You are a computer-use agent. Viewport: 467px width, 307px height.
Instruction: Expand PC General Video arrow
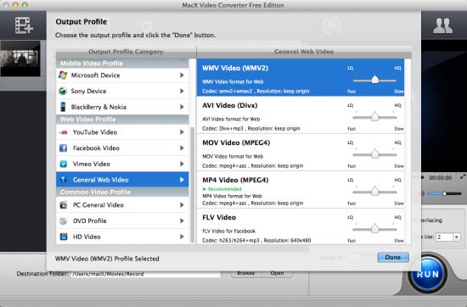click(182, 205)
